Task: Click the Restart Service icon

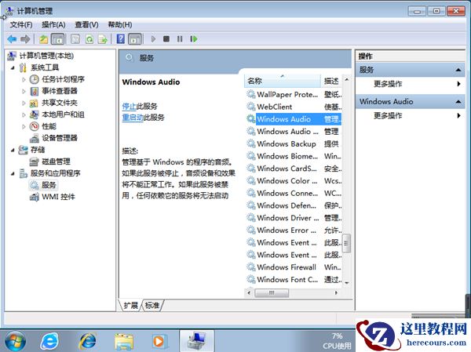Action: [194, 39]
